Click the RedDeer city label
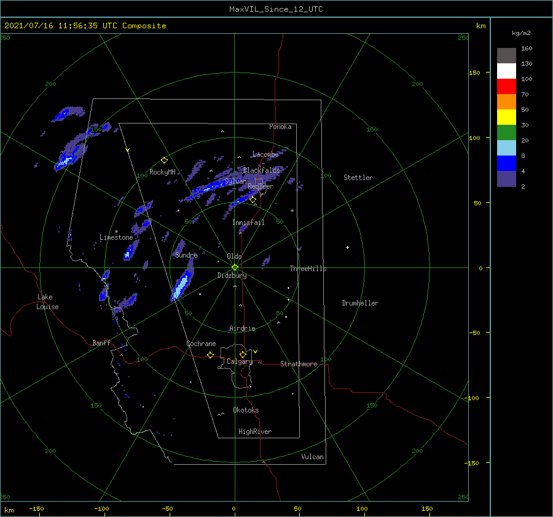 [x=261, y=186]
